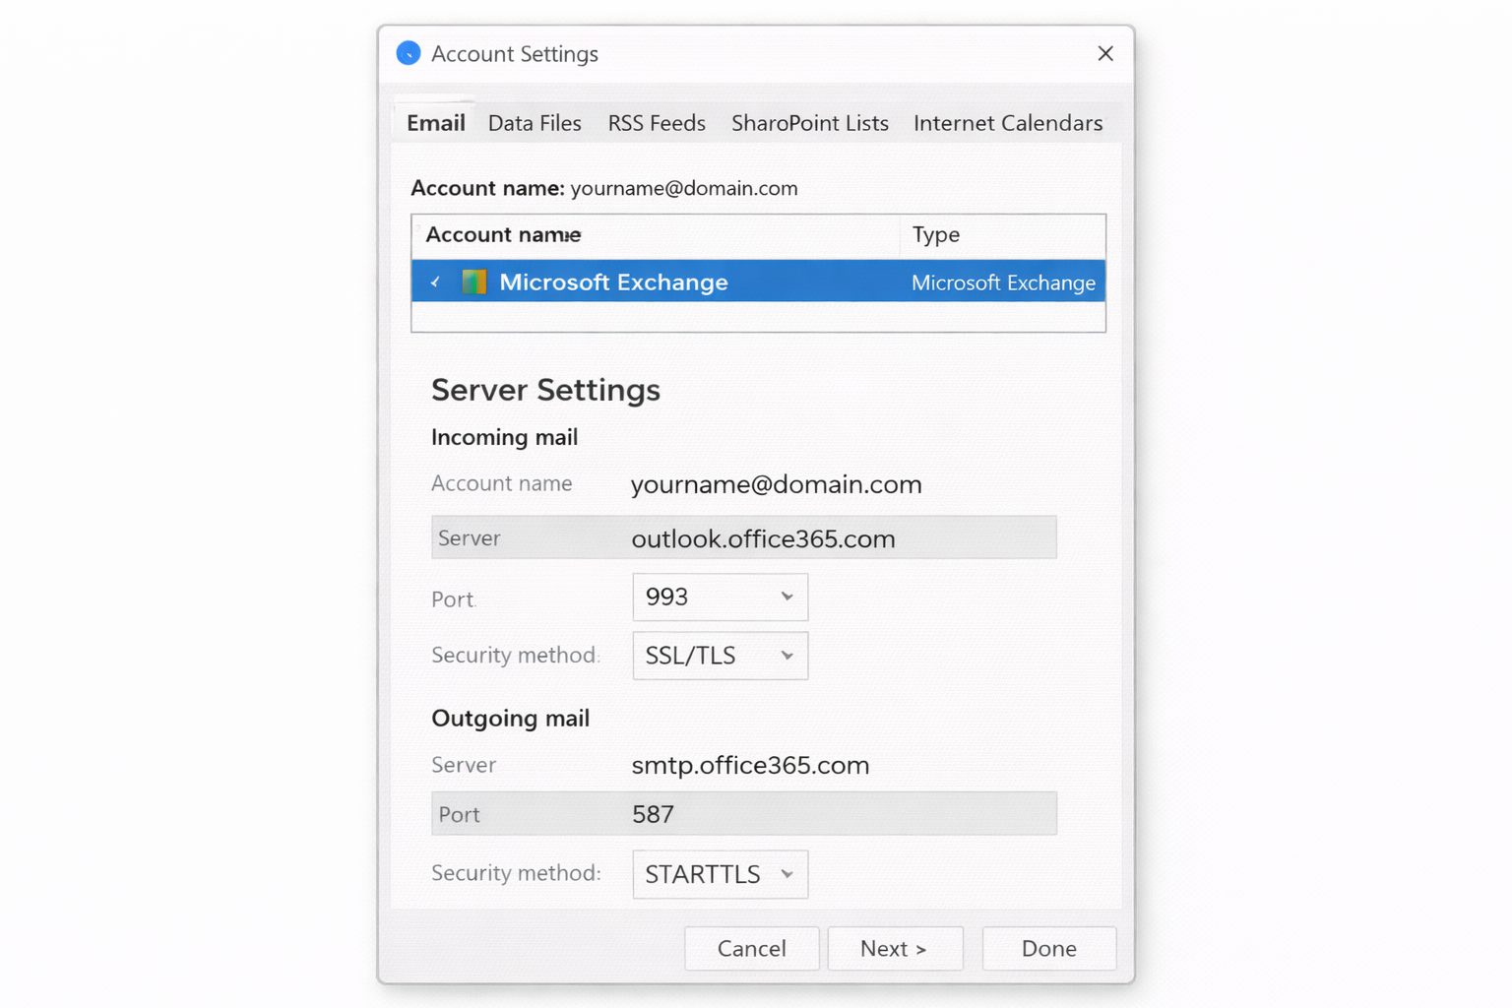Screen dimensions: 1512x1008
Task: Go to the RSS Feeds tab
Action: coord(657,123)
